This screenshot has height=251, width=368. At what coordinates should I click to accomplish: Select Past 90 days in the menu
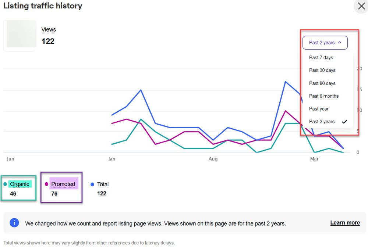322,83
